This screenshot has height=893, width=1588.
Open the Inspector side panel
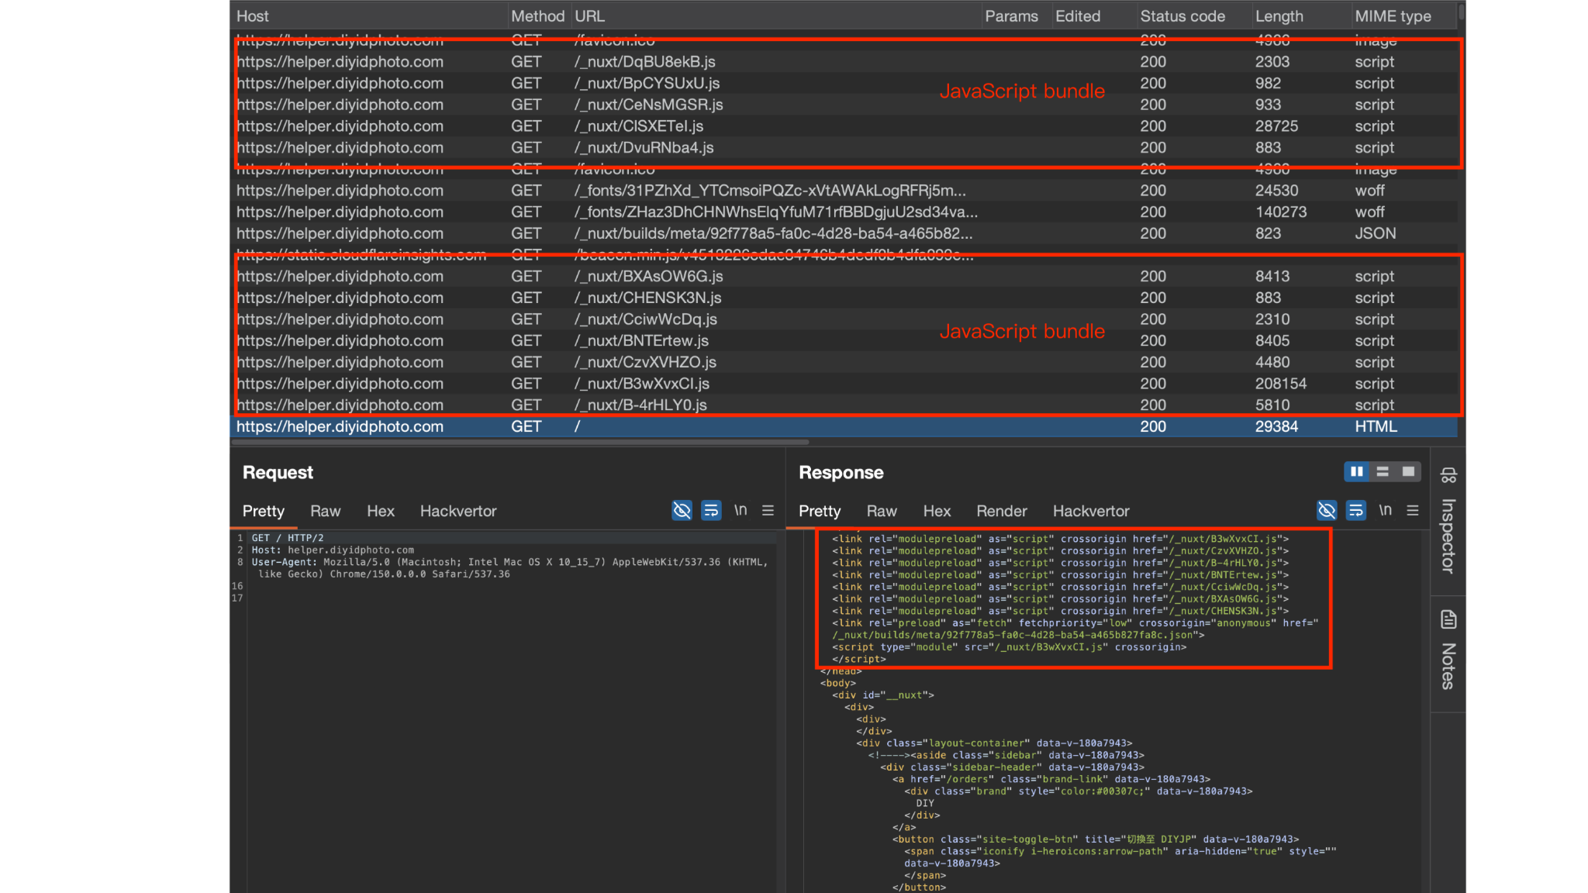click(1448, 520)
